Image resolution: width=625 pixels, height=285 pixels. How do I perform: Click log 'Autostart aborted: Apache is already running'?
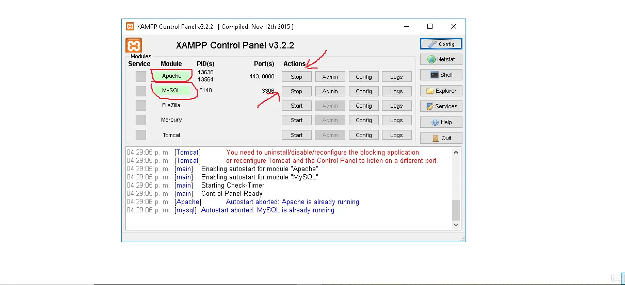coord(293,202)
